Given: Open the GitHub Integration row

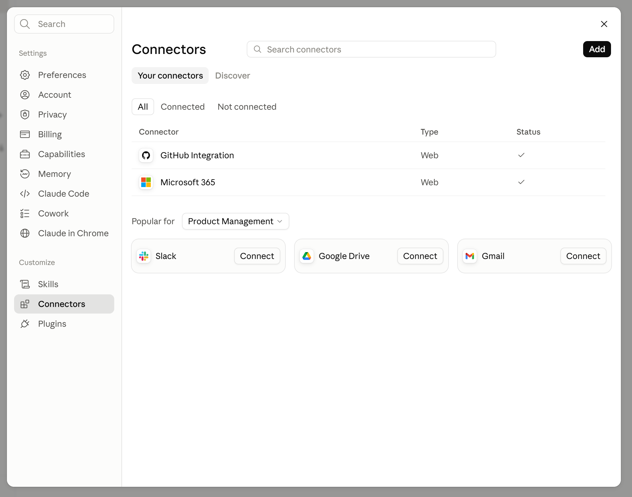Looking at the screenshot, I should 368,155.
